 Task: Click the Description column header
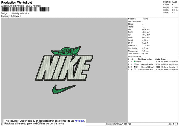pyautogui.click(x=147, y=59)
